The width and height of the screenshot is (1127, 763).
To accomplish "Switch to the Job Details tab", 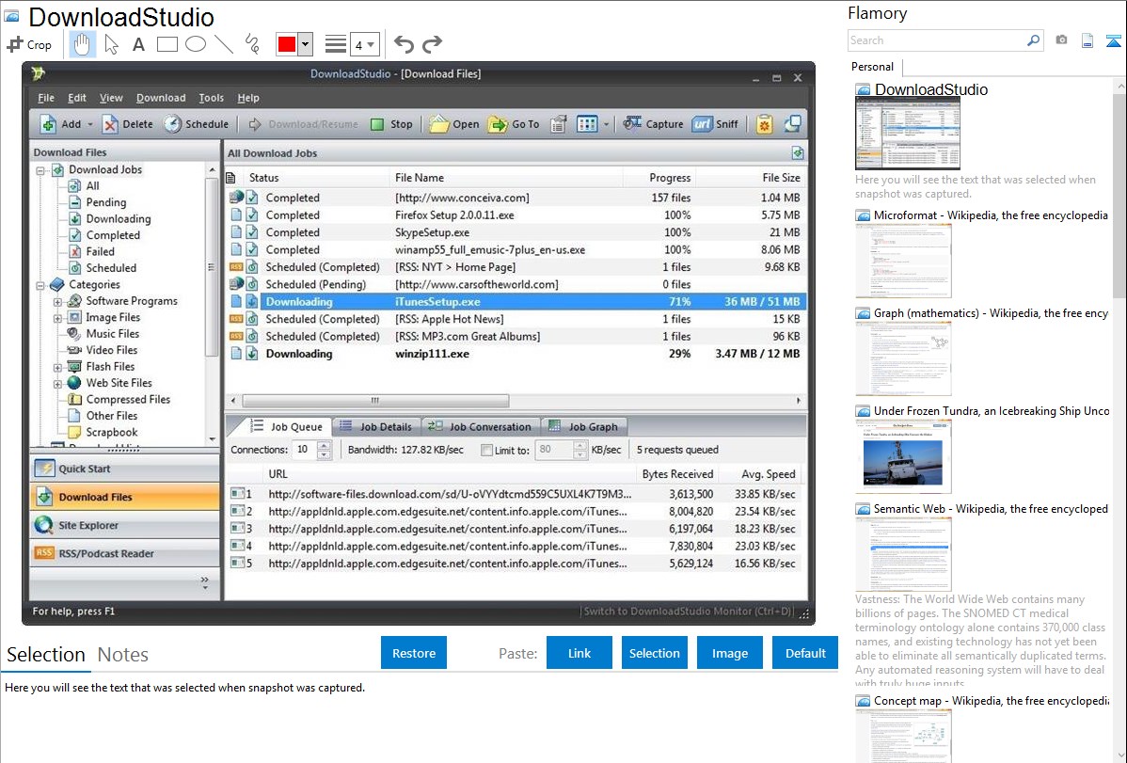I will coord(376,426).
